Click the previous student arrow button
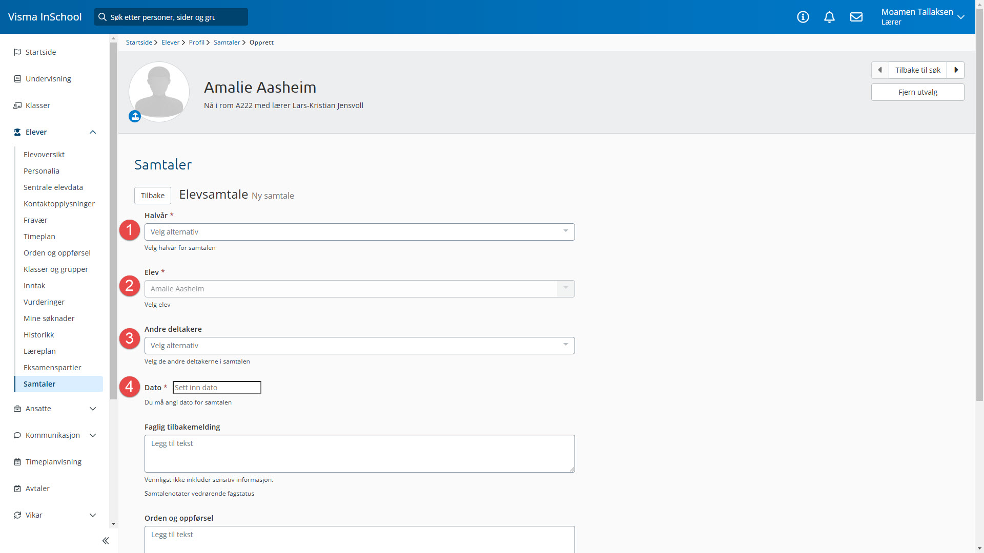The image size is (984, 553). [880, 70]
